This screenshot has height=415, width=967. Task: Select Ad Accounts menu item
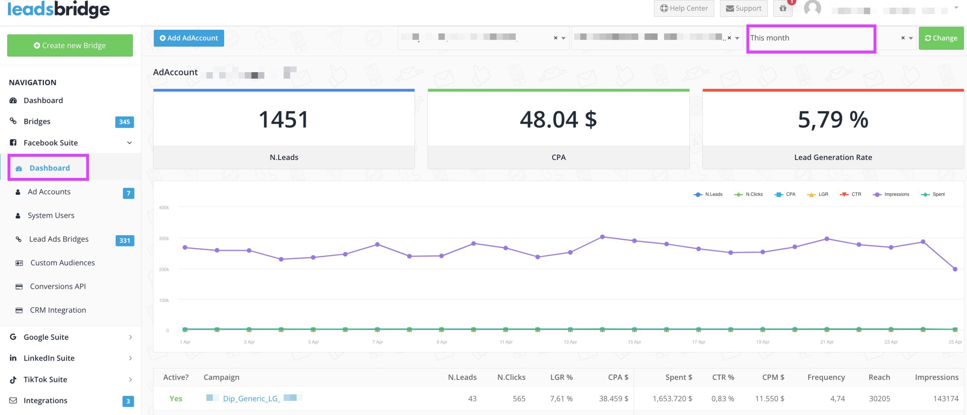coord(49,192)
